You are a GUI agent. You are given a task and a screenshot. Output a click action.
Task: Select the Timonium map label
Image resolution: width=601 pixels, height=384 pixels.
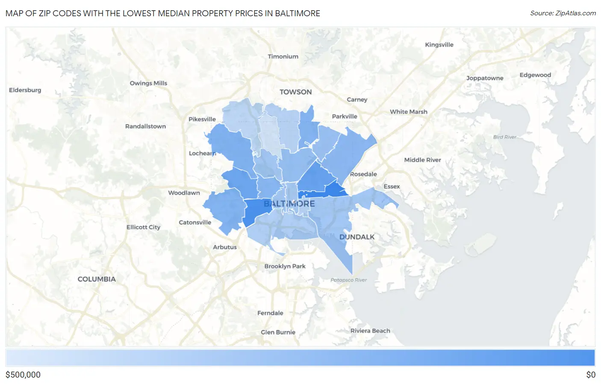pos(283,56)
